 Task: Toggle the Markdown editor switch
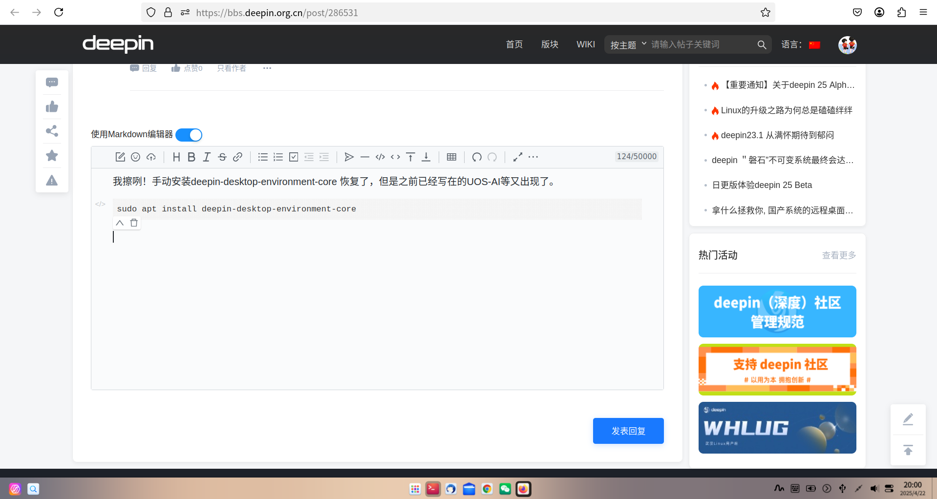click(x=189, y=135)
